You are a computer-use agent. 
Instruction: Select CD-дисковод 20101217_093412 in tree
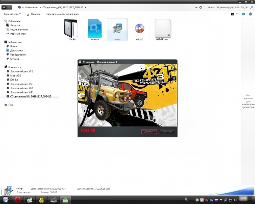[31, 96]
